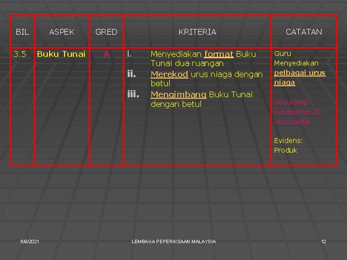The image size is (347, 260).
Task: Click the Evidens: label
Action: click(x=288, y=141)
